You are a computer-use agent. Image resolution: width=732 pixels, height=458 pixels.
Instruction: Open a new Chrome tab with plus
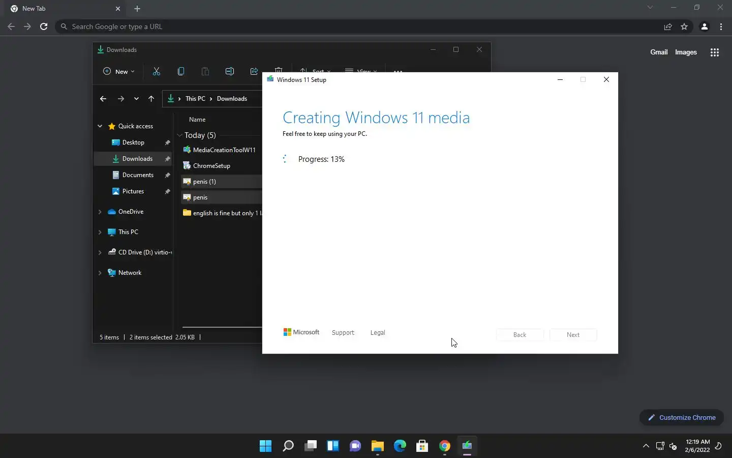pos(137,9)
